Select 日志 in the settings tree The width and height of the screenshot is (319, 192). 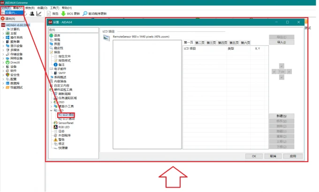(61, 131)
